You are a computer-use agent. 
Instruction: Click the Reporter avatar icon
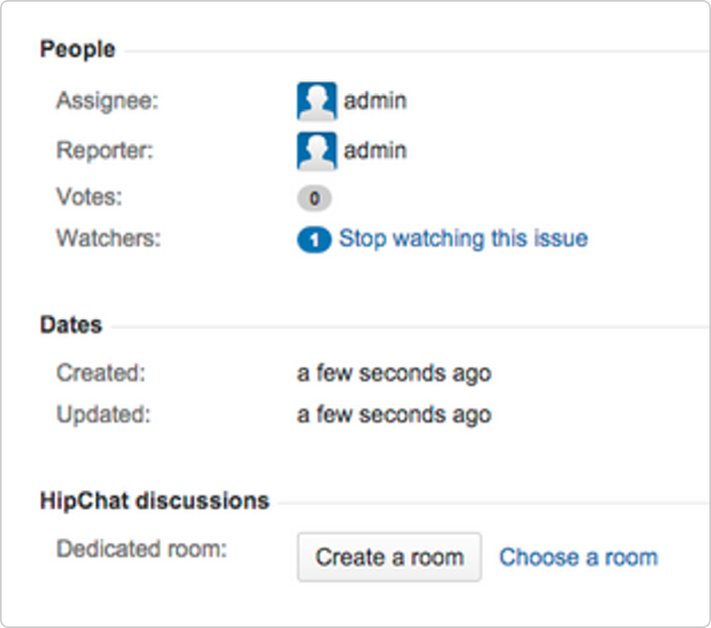coord(317,151)
